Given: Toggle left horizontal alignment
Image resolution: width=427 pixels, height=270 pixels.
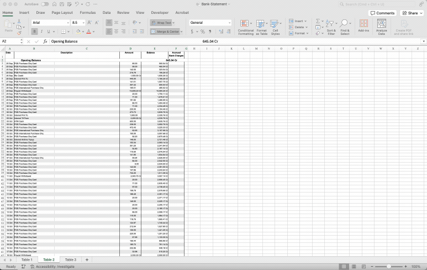Looking at the screenshot, I should 109,32.
